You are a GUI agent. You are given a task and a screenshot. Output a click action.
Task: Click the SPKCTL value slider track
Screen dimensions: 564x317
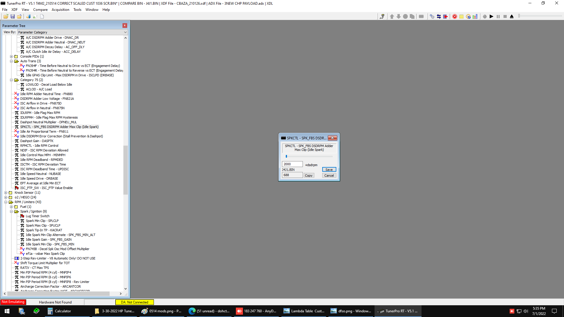coord(308,156)
